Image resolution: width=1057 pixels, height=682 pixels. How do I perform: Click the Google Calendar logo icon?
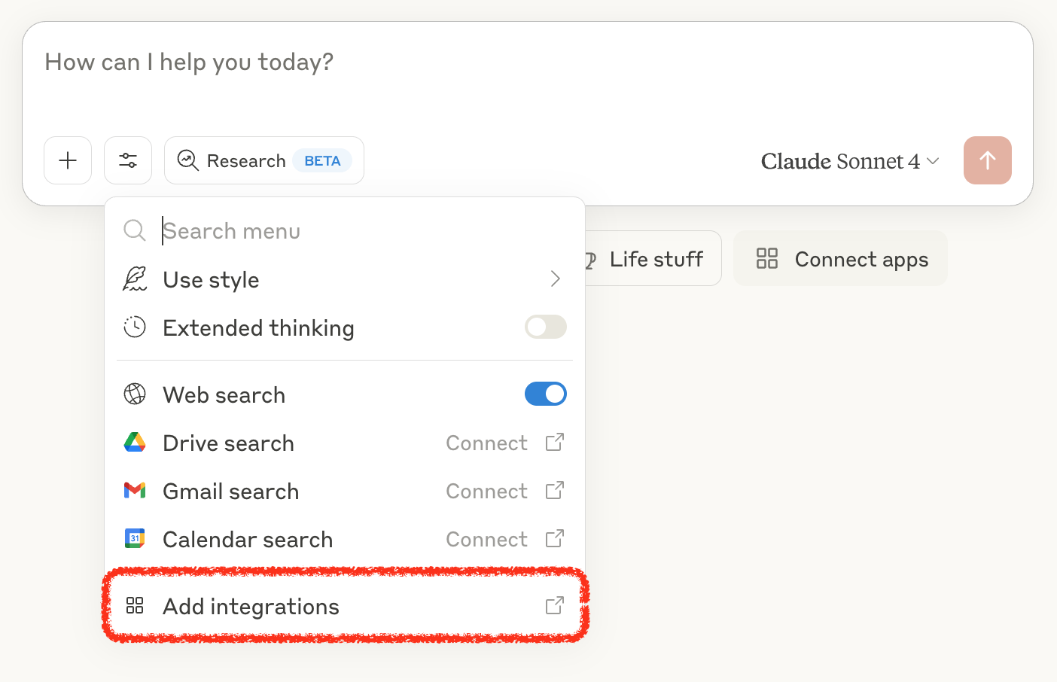(x=135, y=538)
